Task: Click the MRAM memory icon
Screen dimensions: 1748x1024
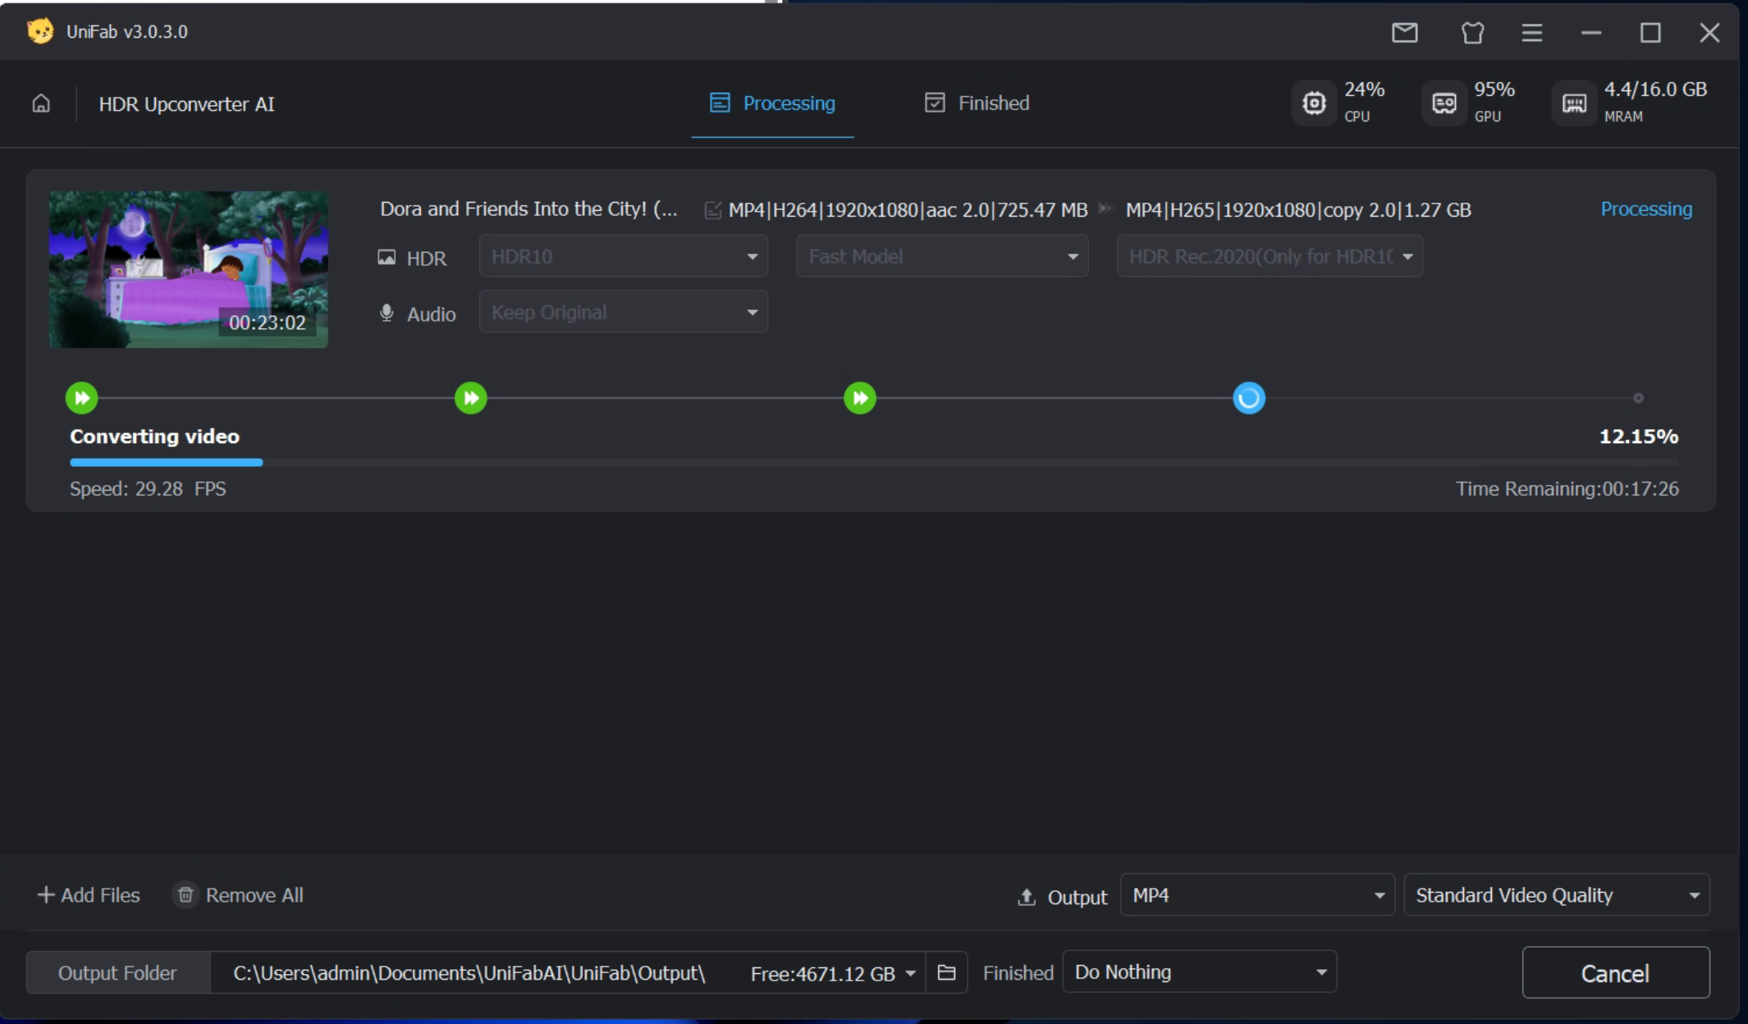Action: [x=1573, y=103]
